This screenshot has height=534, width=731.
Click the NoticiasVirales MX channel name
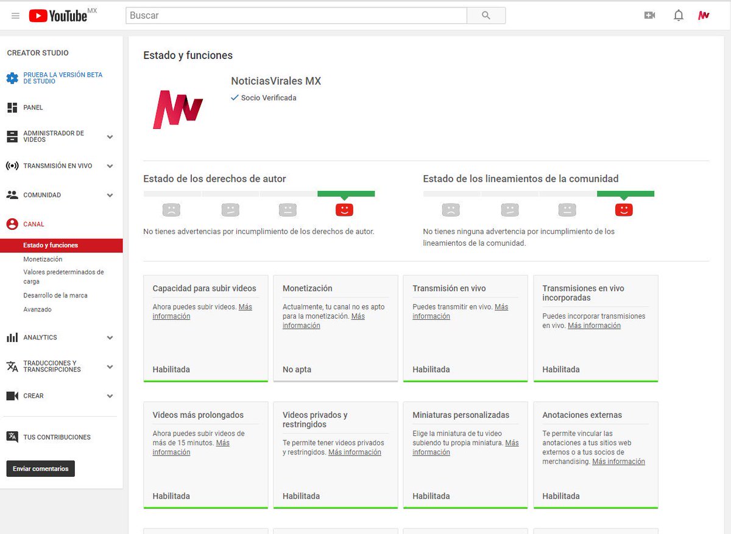pyautogui.click(x=276, y=81)
